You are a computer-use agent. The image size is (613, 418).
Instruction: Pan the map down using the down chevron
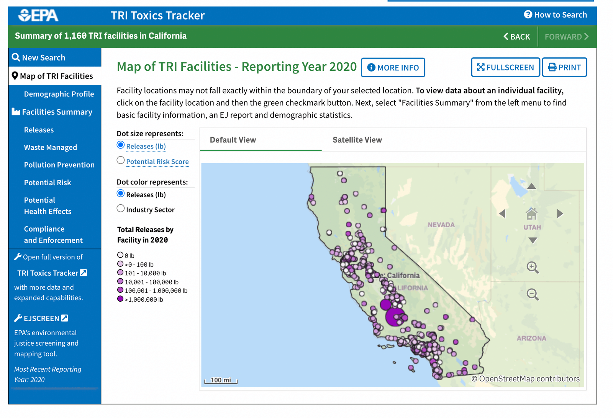pyautogui.click(x=531, y=240)
